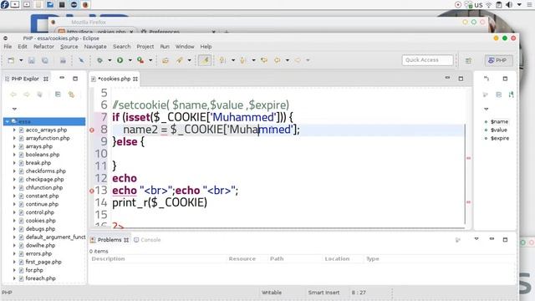This screenshot has width=535, height=301.
Task: Open the PHP Explorer view menu arrow
Action: pos(14,109)
